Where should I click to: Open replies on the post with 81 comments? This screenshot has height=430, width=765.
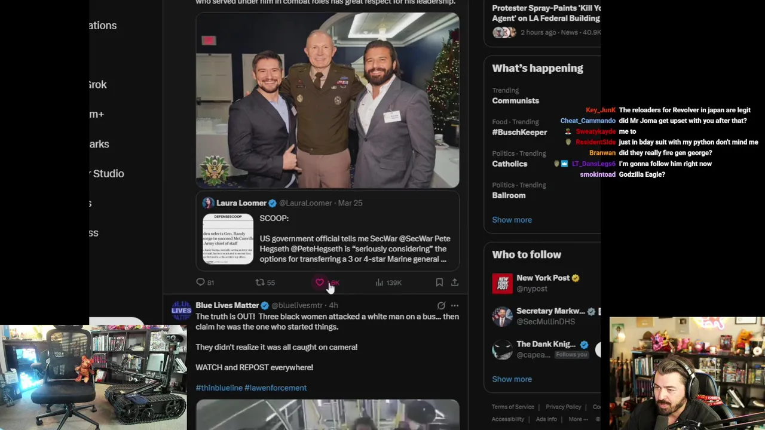click(205, 282)
